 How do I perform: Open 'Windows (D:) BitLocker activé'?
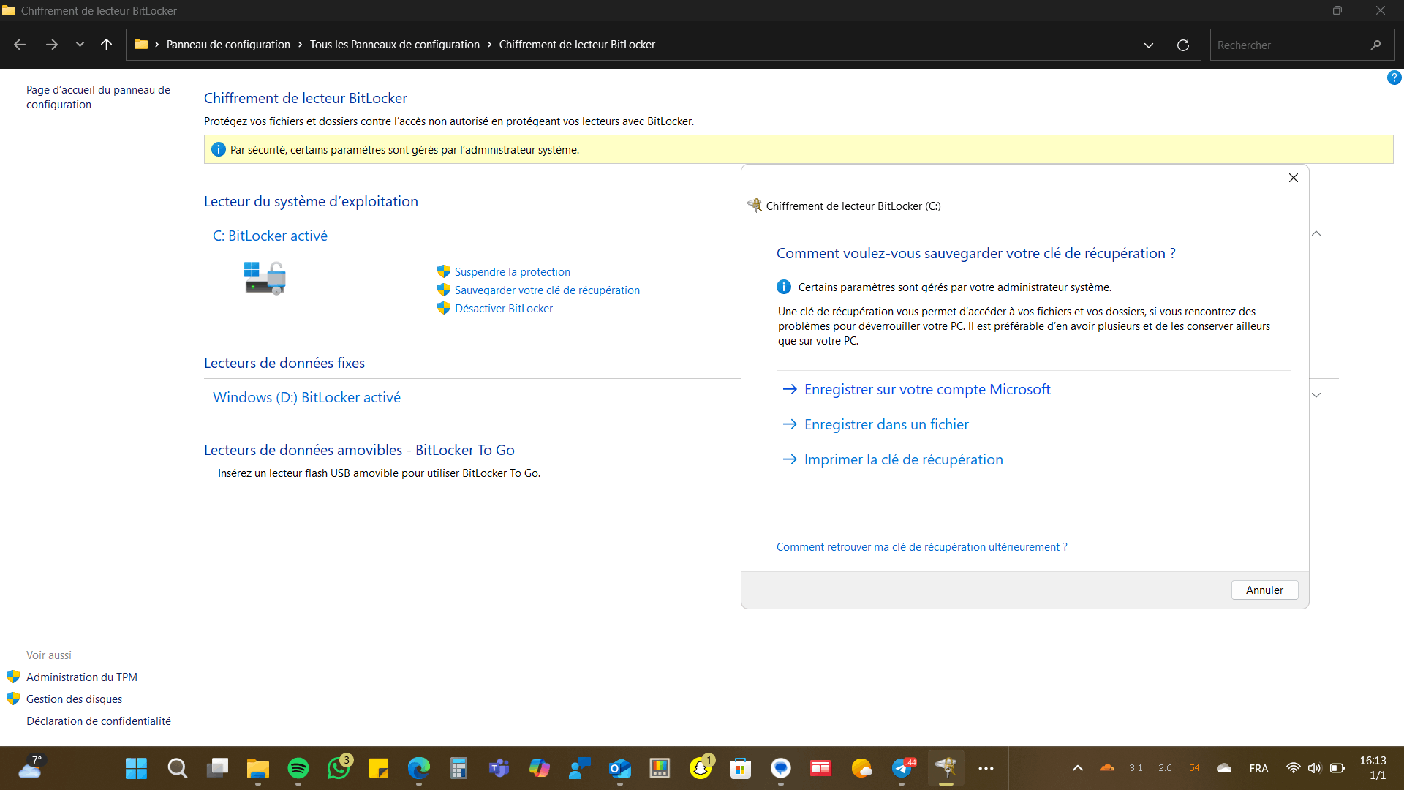pos(306,398)
